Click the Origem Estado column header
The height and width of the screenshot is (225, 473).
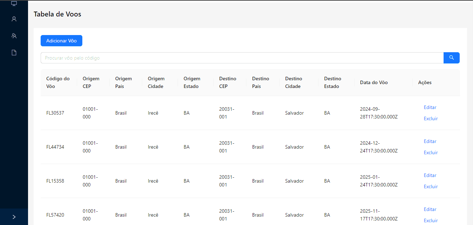pyautogui.click(x=196, y=82)
